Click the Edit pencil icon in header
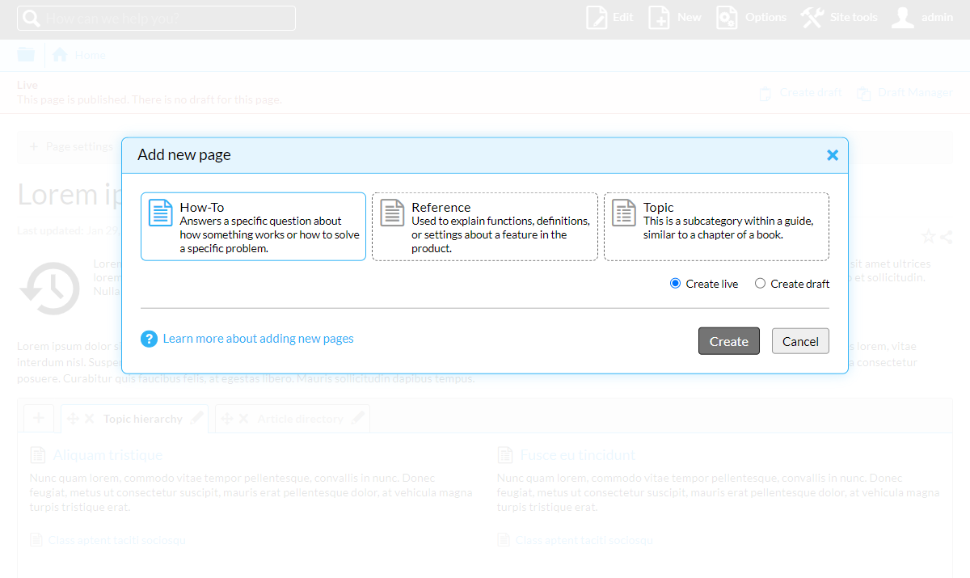 [597, 18]
